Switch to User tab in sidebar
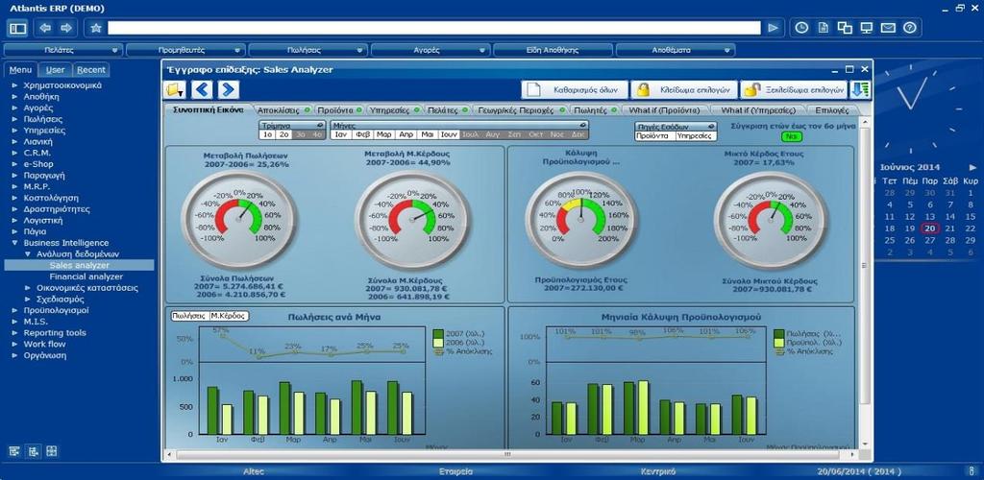The height and width of the screenshot is (480, 984). [55, 69]
